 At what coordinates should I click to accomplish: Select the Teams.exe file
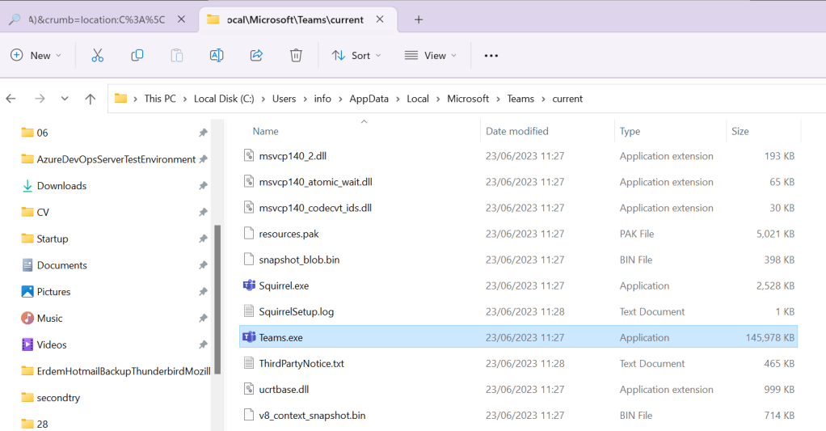click(518, 337)
